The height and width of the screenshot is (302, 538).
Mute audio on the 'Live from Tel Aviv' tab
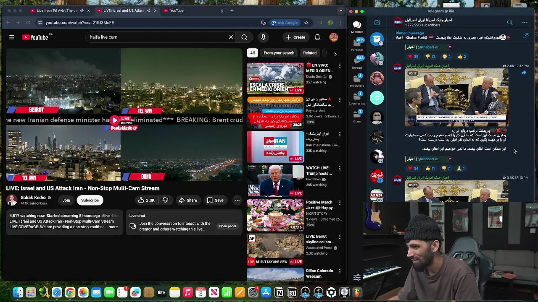point(82,10)
